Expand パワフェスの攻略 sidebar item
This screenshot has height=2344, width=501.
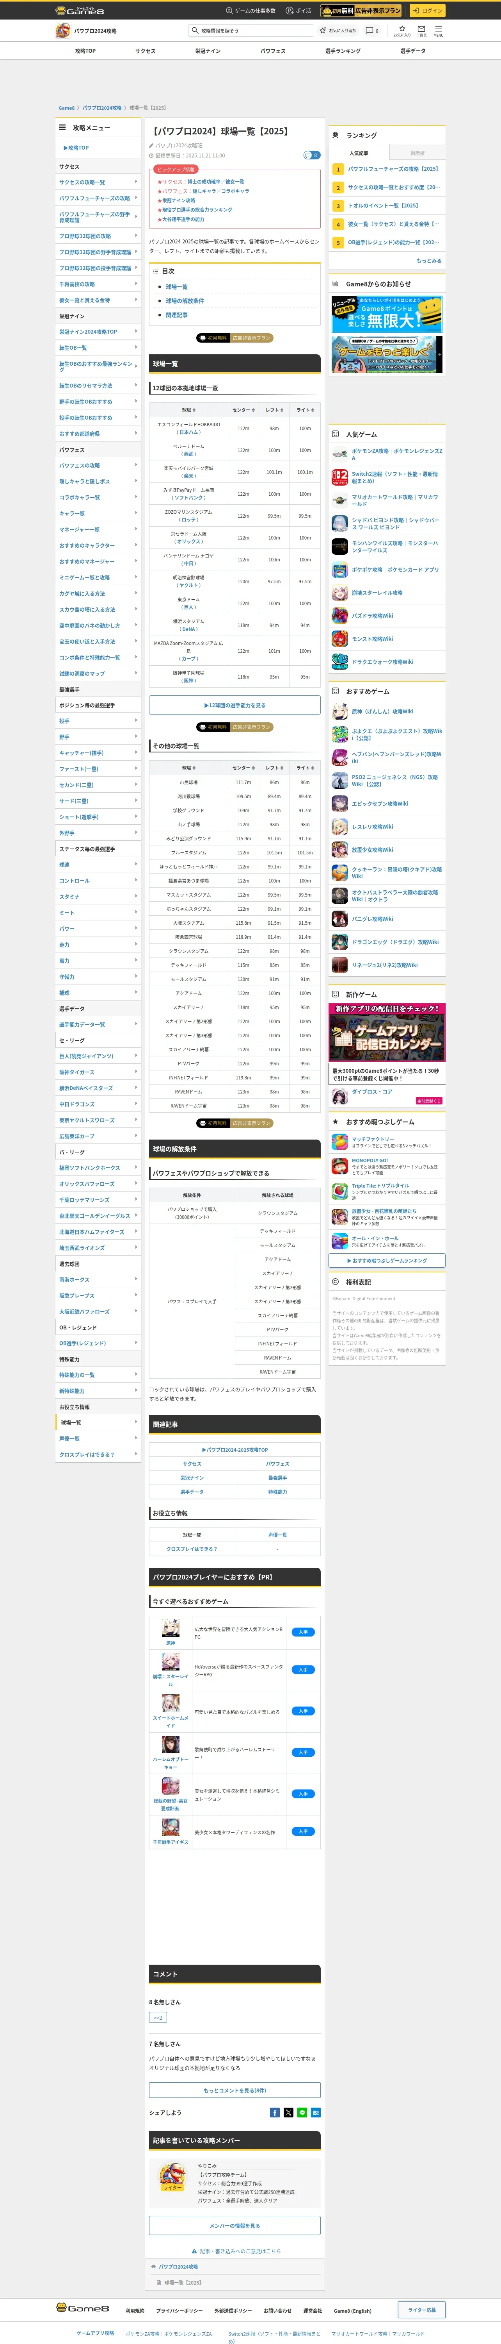(98, 465)
